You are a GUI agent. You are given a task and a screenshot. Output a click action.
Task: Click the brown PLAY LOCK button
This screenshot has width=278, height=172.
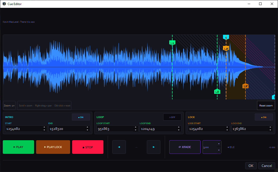coord(53,147)
